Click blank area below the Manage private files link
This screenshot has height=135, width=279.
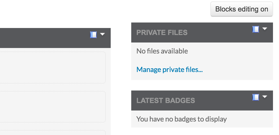(x=202, y=77)
